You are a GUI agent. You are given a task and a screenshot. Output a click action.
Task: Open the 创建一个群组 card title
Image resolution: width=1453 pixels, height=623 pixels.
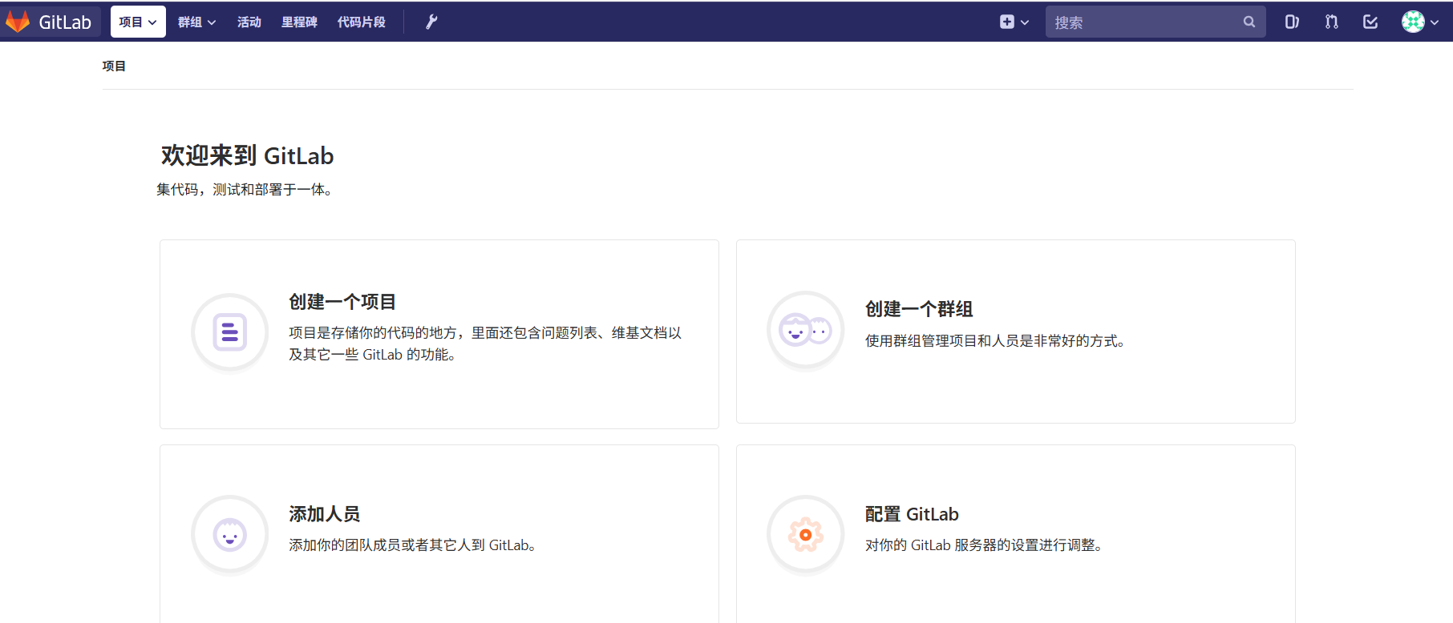coord(919,309)
